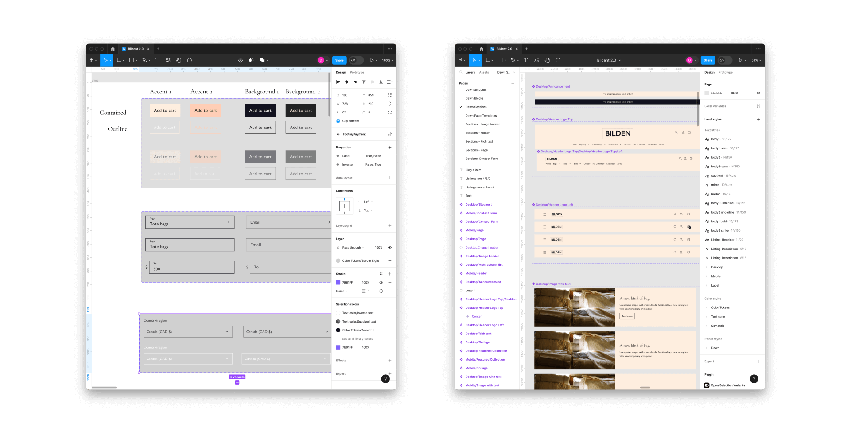Open the Resources tool in left window toolbar
The width and height of the screenshot is (851, 443).
[x=168, y=60]
